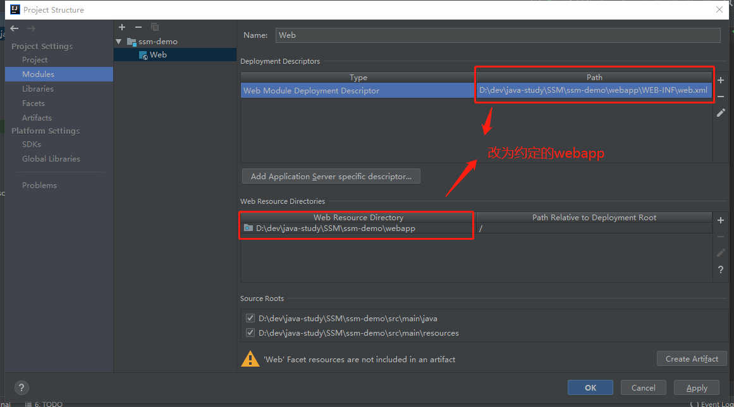The height and width of the screenshot is (407, 734).
Task: Click the warning icon for Web facet
Action: point(250,359)
